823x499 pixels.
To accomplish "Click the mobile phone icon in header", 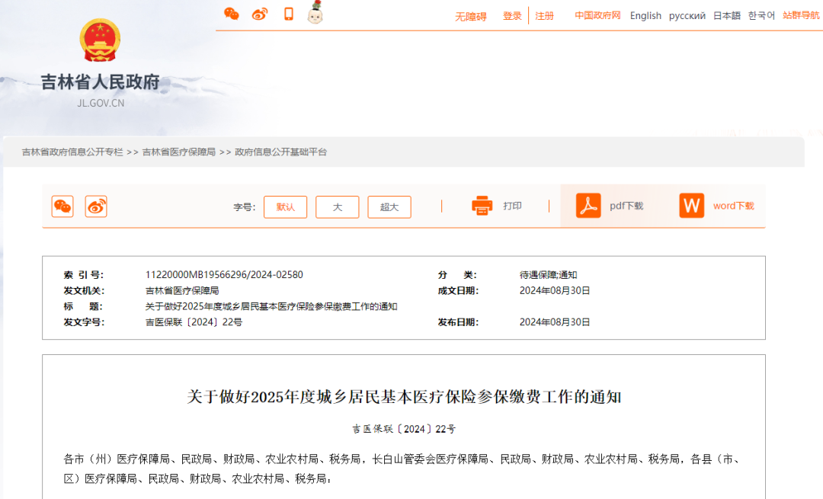I will click(x=289, y=14).
